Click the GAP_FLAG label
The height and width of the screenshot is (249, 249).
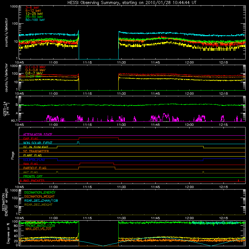(x=31, y=139)
